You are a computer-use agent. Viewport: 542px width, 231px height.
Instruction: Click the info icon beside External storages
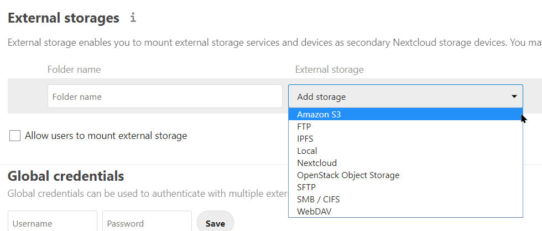pyautogui.click(x=133, y=18)
